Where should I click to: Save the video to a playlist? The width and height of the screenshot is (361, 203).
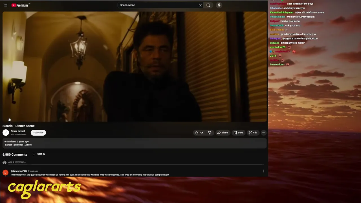click(x=238, y=133)
